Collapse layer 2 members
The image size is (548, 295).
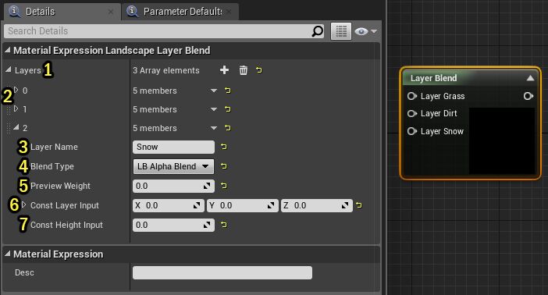[16, 127]
